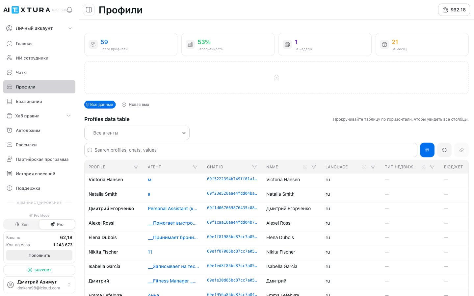The width and height of the screenshot is (474, 296).
Task: Open the ТИП НЕДВИЖ column filter funnel
Action: click(x=432, y=167)
